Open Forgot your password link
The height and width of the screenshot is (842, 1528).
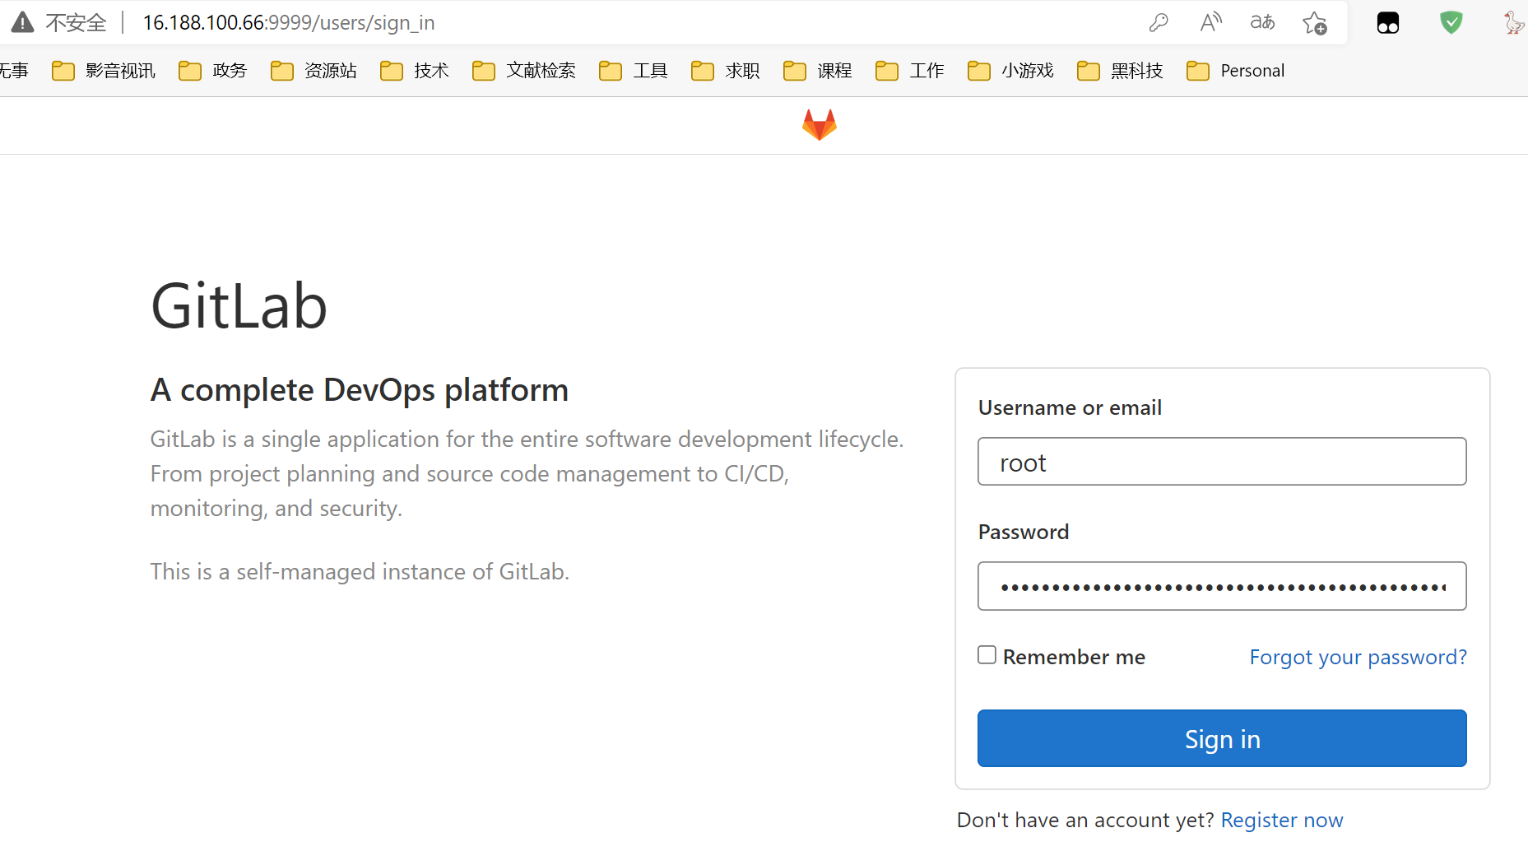[1358, 657]
